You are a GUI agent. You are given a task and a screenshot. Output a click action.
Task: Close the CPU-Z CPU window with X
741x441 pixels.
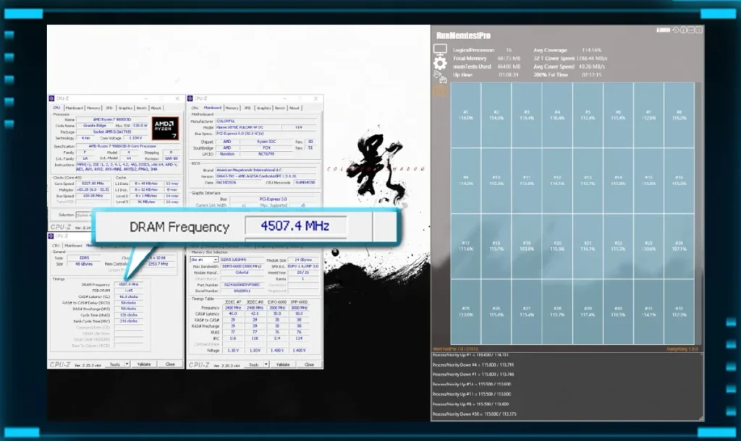[x=177, y=98]
